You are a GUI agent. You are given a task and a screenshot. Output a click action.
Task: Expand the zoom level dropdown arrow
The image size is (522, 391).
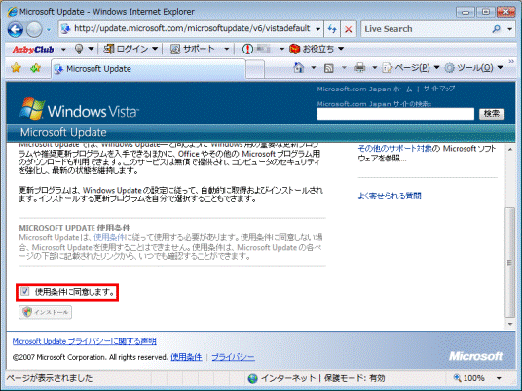point(499,378)
